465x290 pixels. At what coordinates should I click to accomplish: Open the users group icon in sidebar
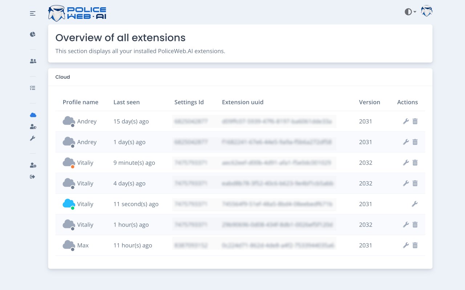coord(33,61)
